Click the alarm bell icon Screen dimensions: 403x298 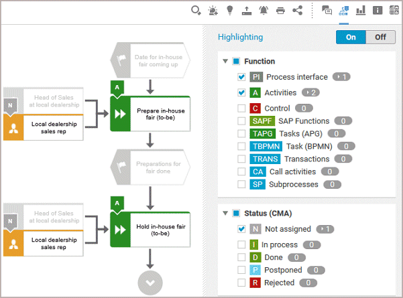click(264, 10)
